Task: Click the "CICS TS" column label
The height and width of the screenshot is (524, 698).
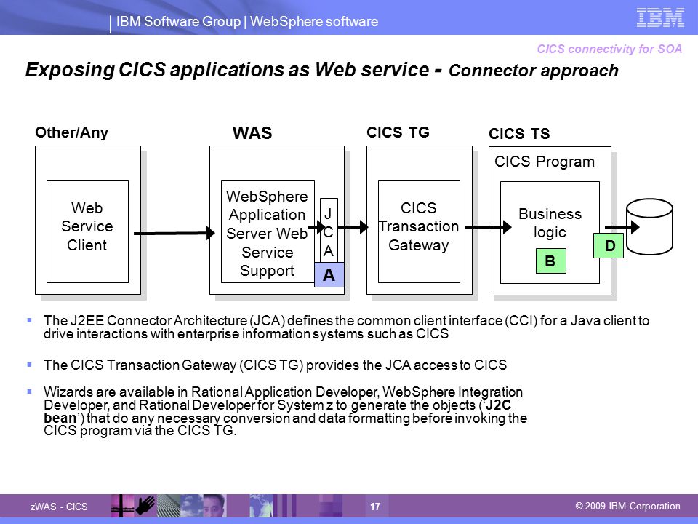Action: [519, 134]
